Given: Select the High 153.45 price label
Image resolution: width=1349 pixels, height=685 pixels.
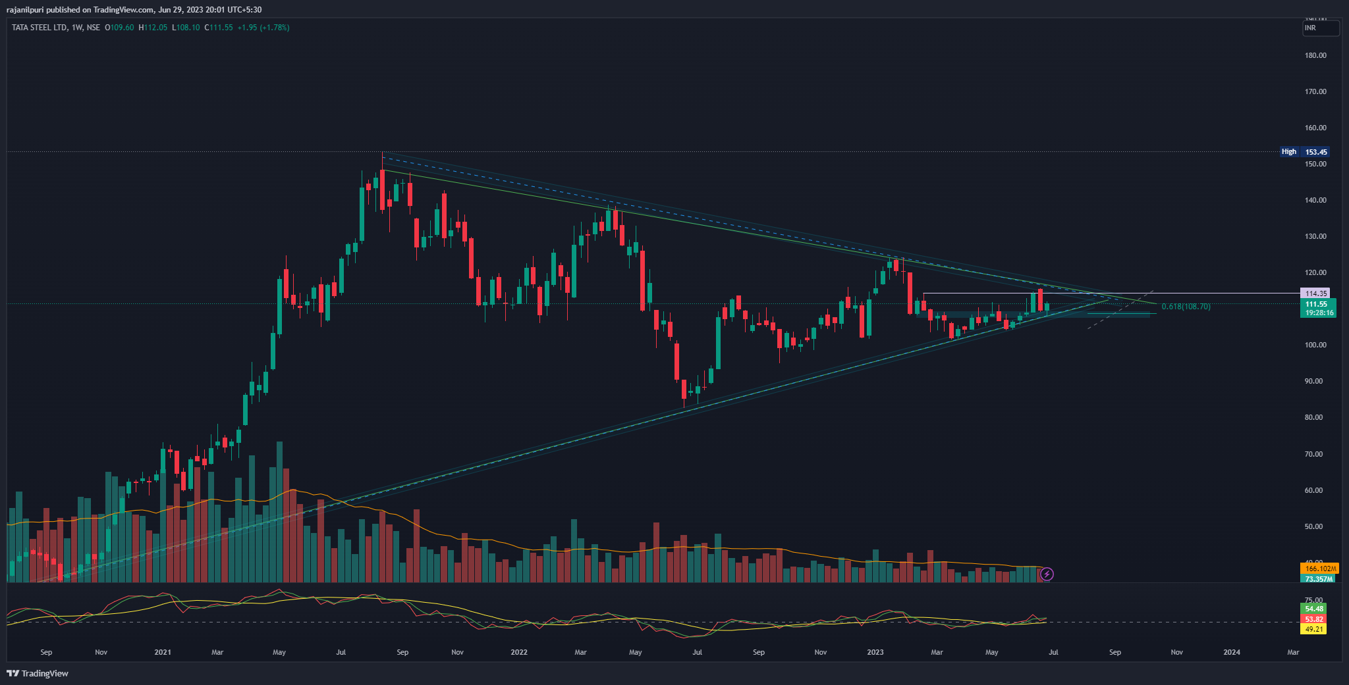Looking at the screenshot, I should tap(1304, 152).
